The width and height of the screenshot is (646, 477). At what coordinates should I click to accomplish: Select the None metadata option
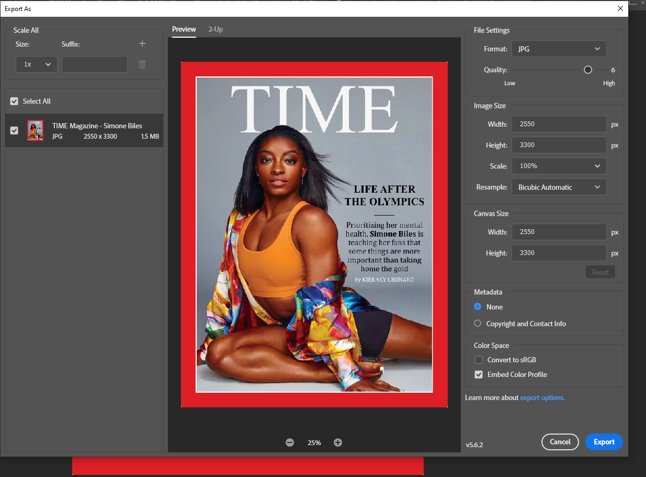478,307
